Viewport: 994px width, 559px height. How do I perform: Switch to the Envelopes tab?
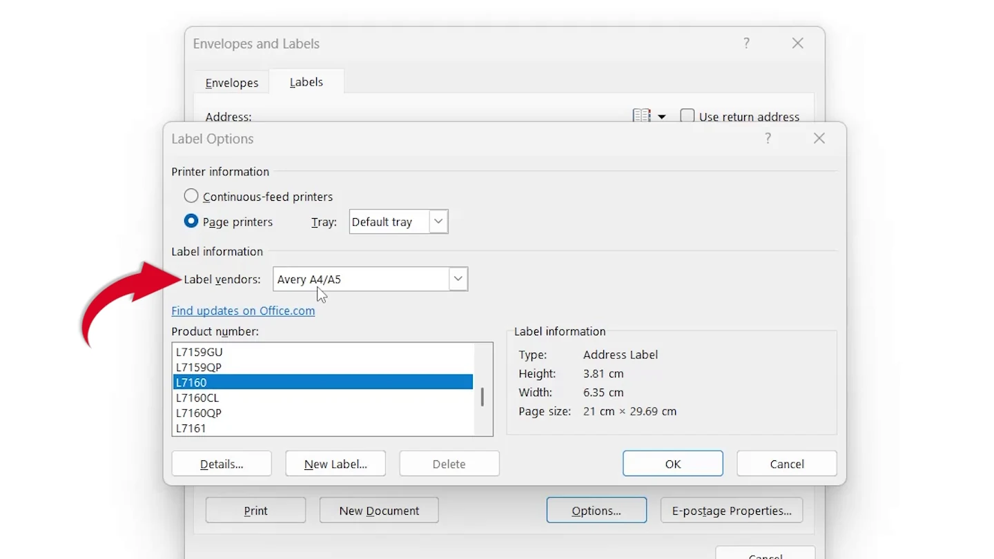coord(232,83)
